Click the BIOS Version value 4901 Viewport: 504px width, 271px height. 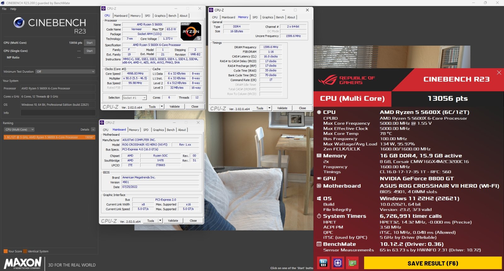point(161,182)
